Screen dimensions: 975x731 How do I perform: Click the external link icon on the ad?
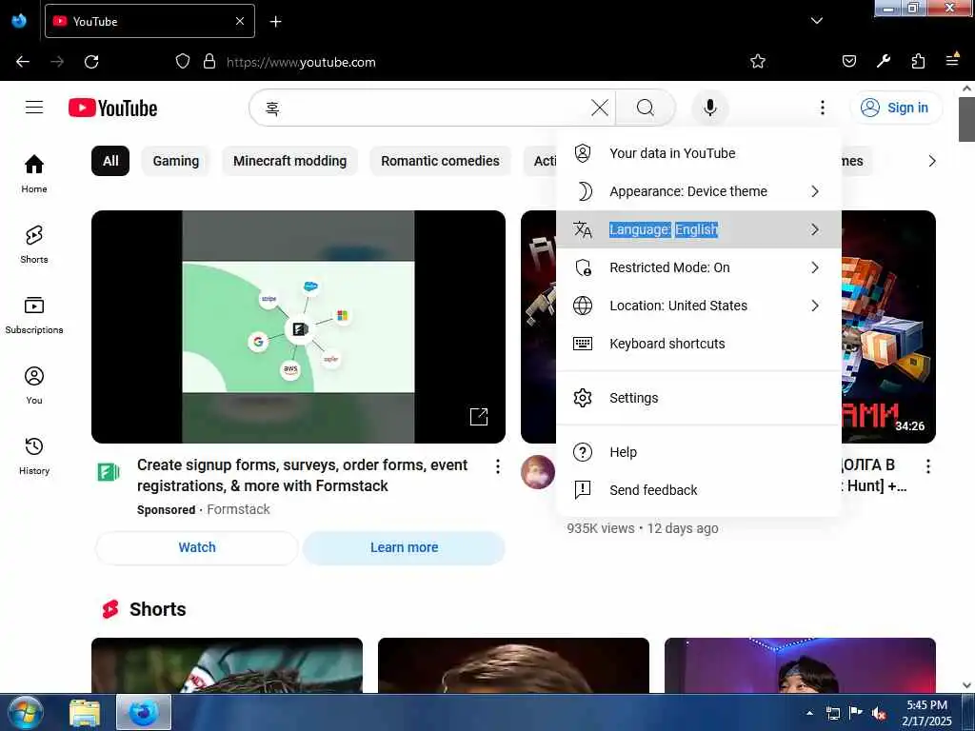479,417
